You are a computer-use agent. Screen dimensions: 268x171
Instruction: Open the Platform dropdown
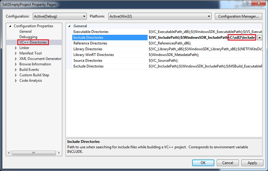[x=159, y=16]
